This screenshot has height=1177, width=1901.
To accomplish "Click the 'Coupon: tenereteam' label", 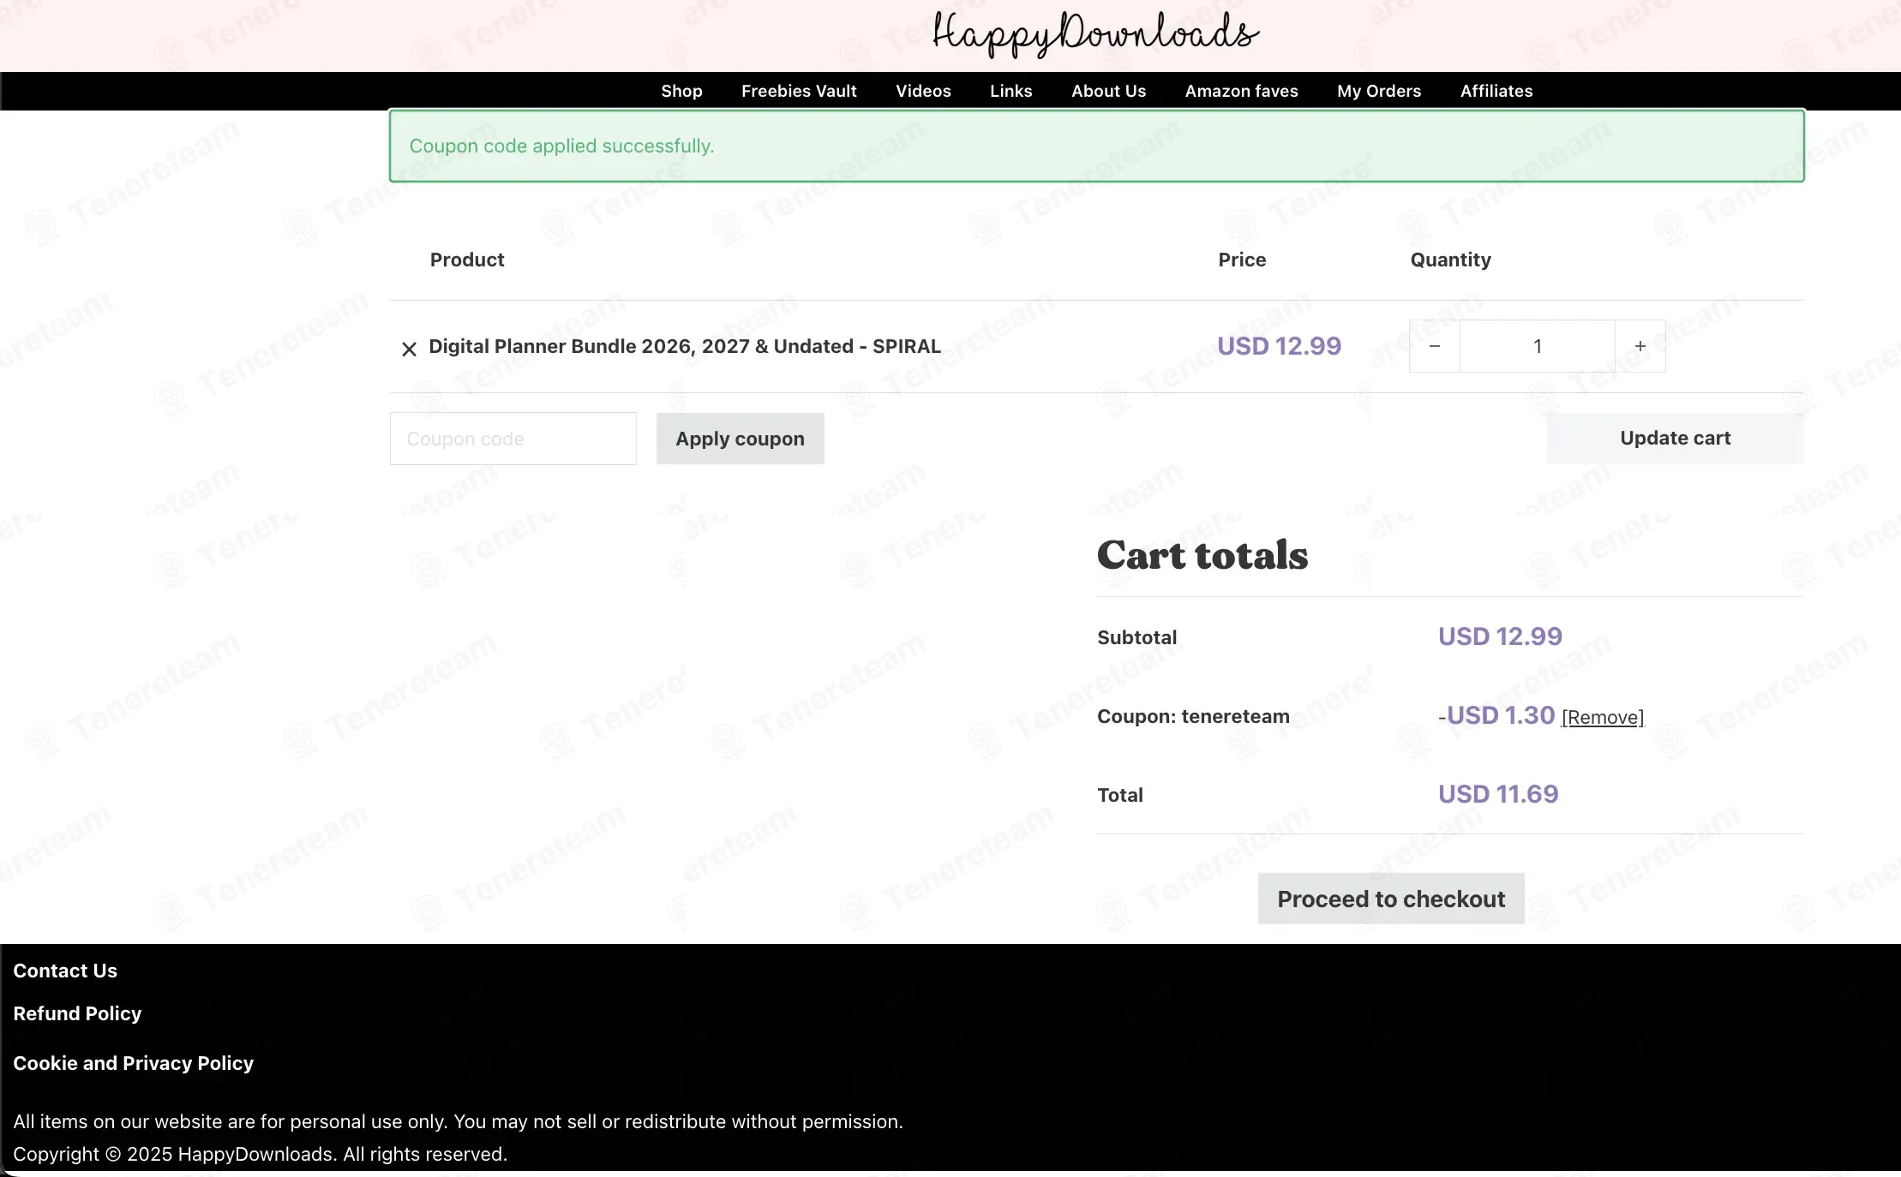I will tap(1193, 716).
